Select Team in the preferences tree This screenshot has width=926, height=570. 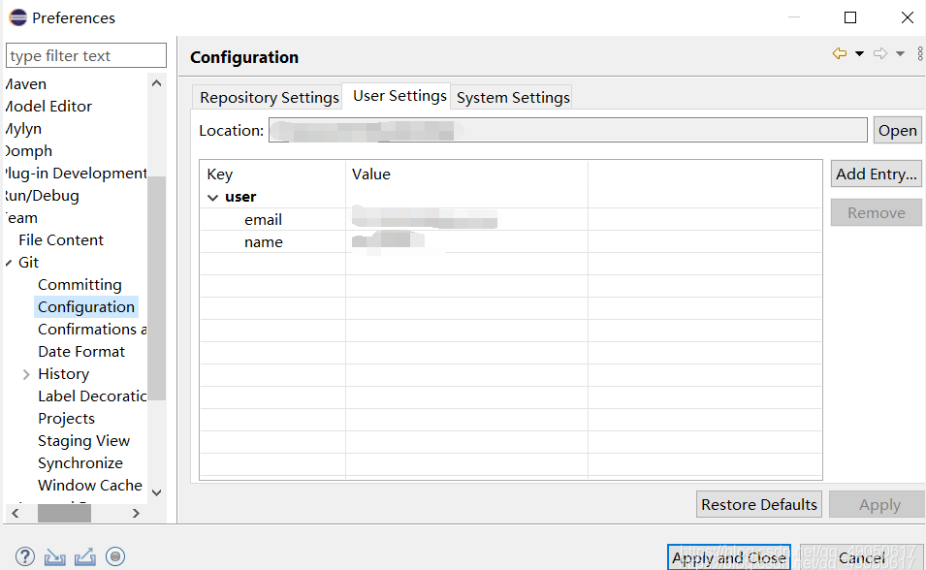pos(21,218)
